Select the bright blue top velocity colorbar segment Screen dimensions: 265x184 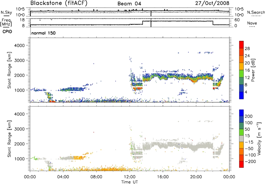[241, 113]
